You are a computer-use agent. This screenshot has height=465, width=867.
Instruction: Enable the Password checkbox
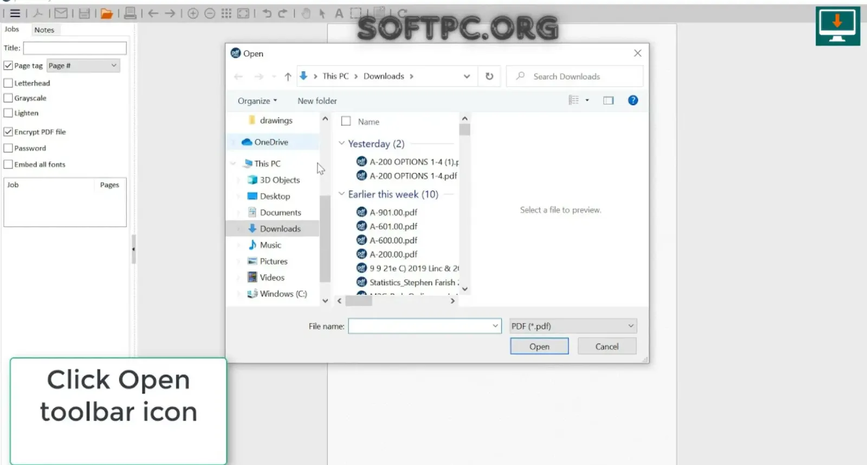[8, 148]
